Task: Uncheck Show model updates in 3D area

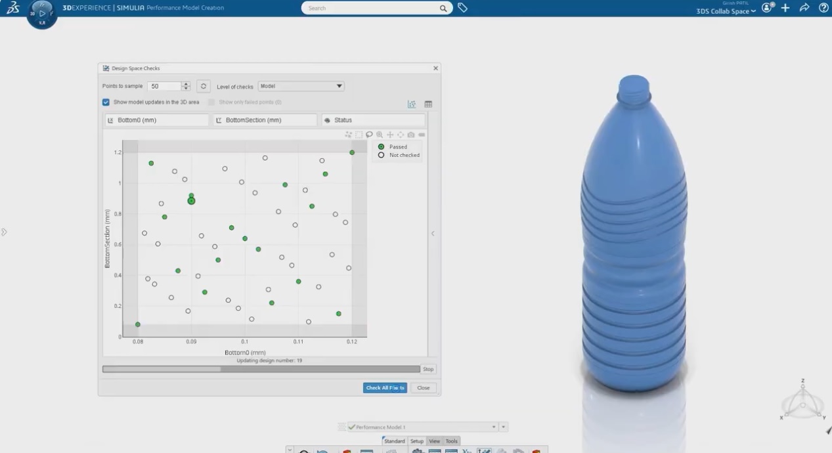Action: [x=106, y=102]
